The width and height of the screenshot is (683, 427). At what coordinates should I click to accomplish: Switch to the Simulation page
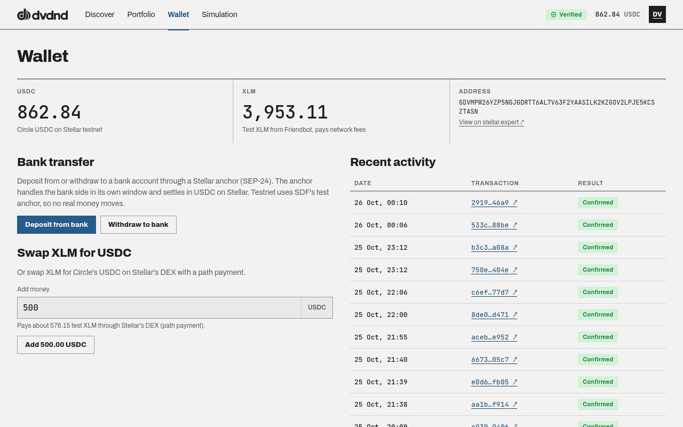(219, 14)
